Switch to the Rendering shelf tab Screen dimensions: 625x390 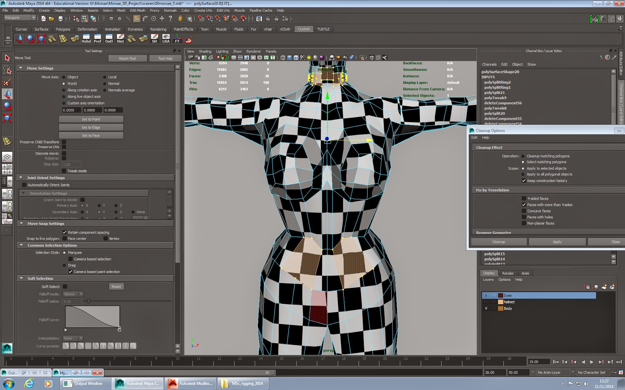coord(158,29)
